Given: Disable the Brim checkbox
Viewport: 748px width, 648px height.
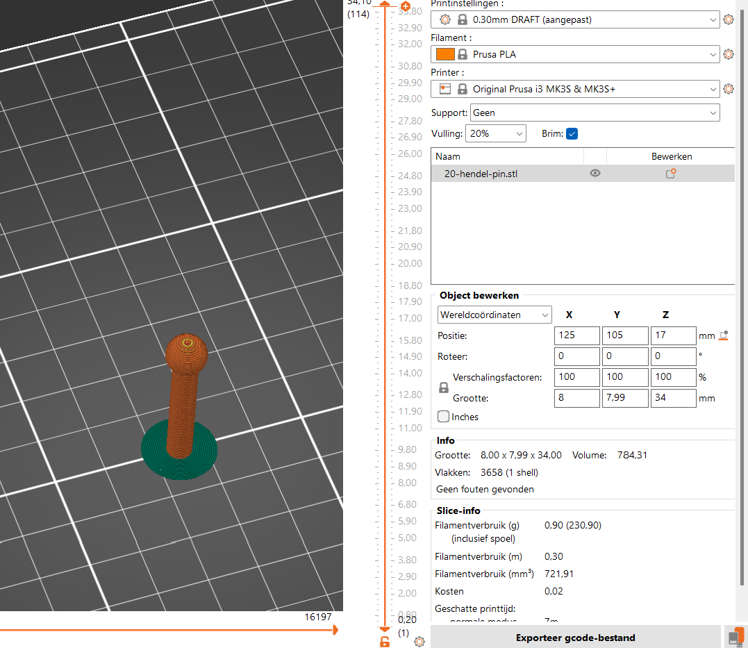Looking at the screenshot, I should pyautogui.click(x=572, y=133).
